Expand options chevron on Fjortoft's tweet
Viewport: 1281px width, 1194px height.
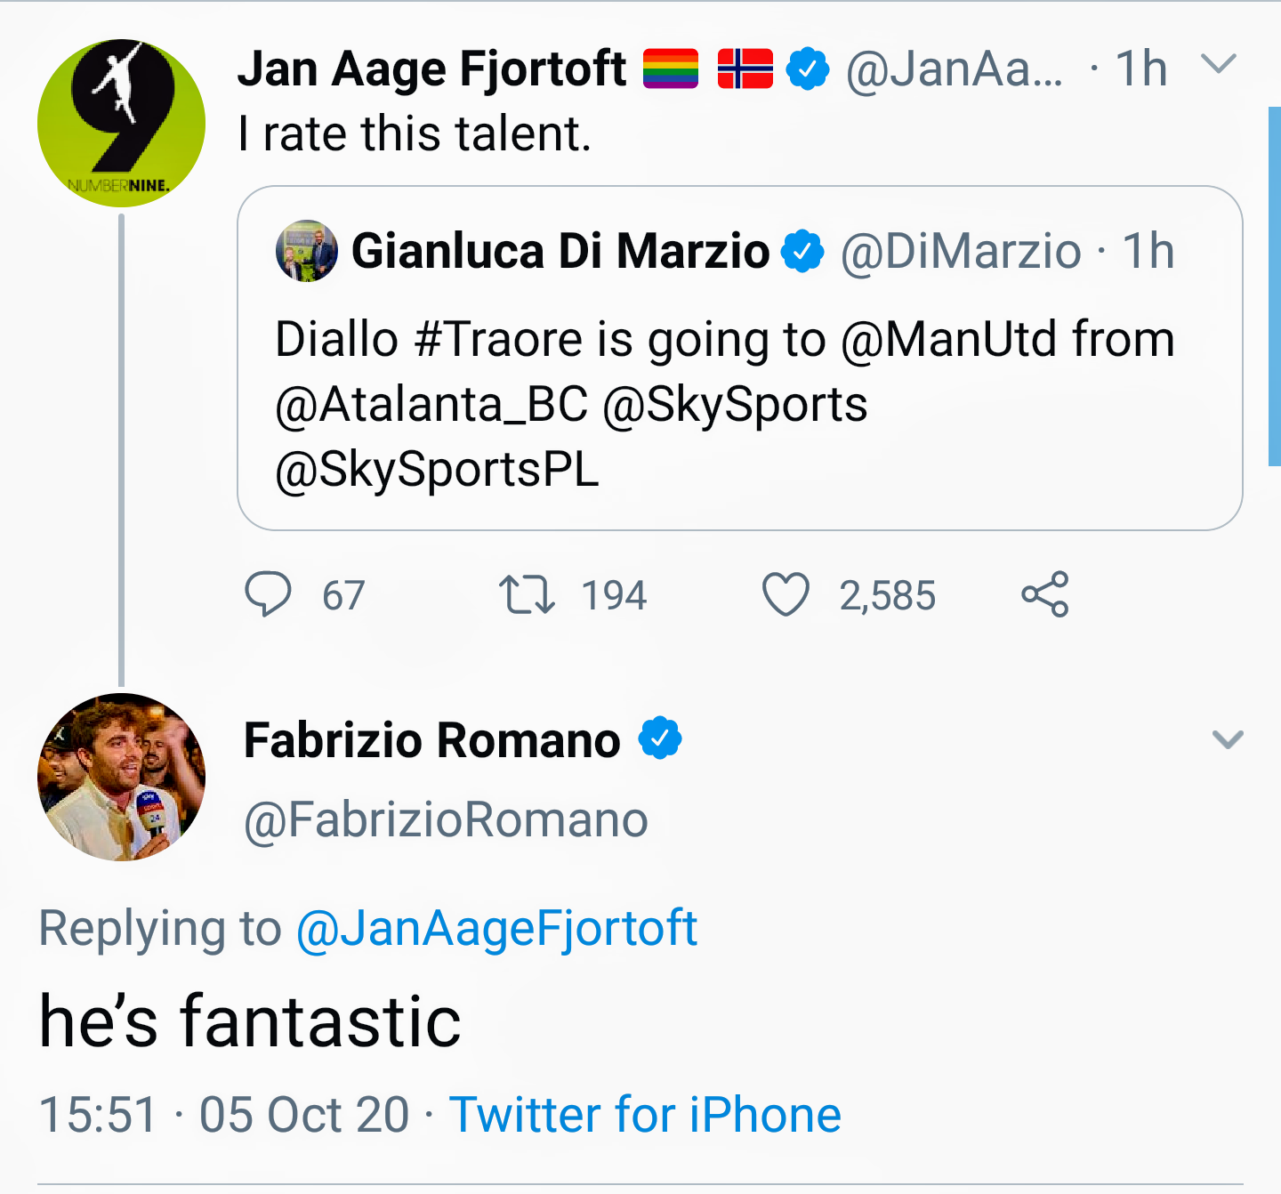pyautogui.click(x=1219, y=64)
